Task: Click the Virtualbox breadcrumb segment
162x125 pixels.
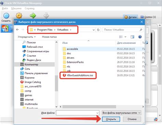Action: click(63, 30)
